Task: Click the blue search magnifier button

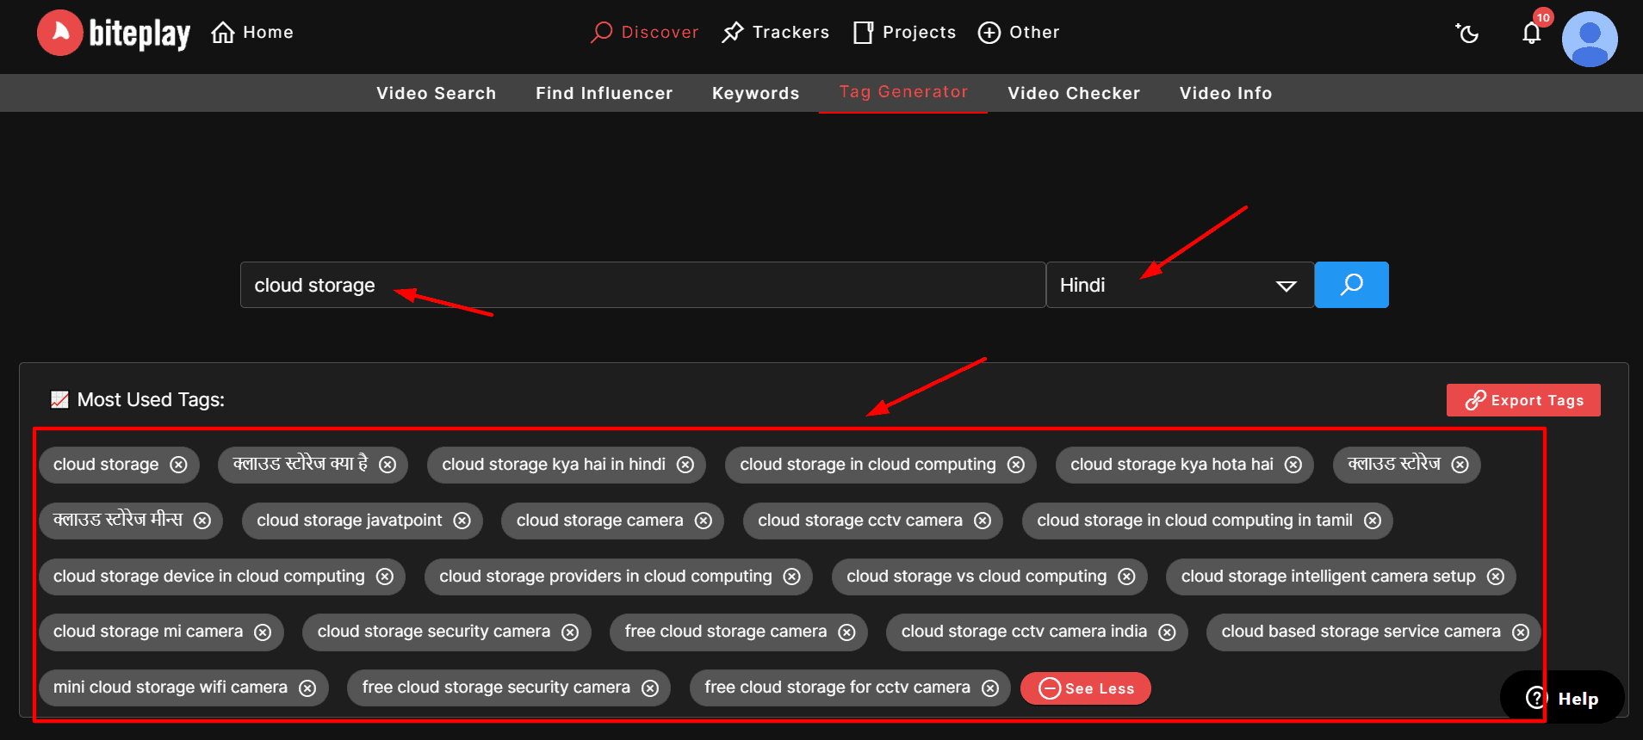Action: [x=1351, y=285]
